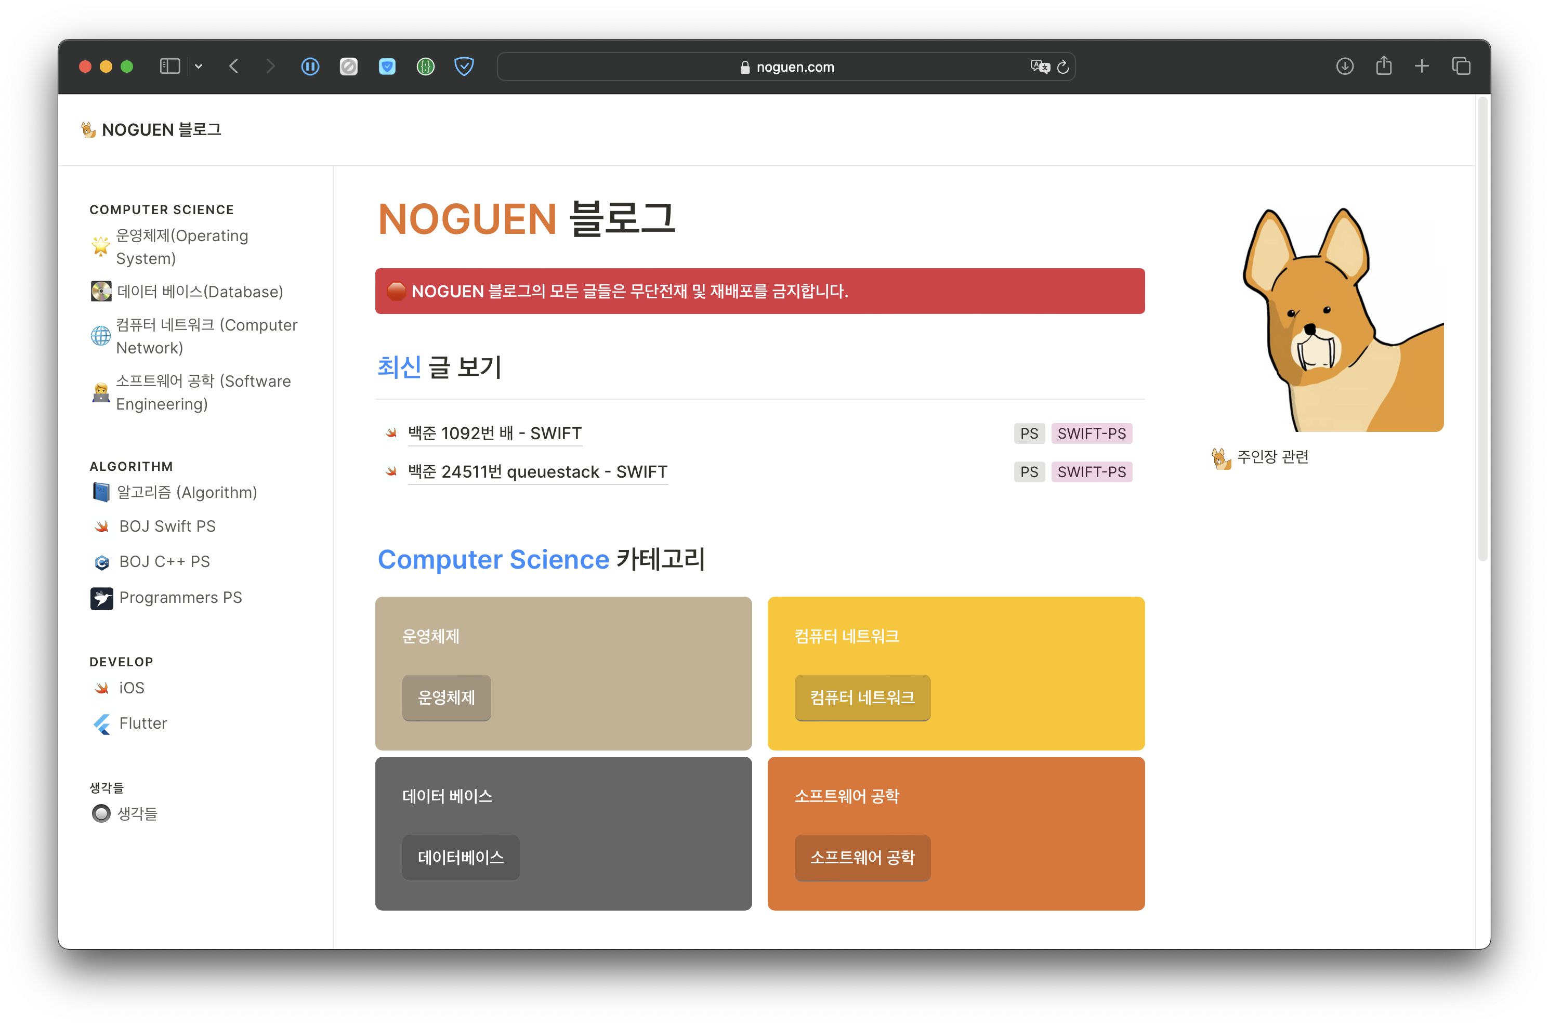This screenshot has height=1026, width=1549.
Task: Toggle the Safari sidebar button
Action: [x=169, y=66]
